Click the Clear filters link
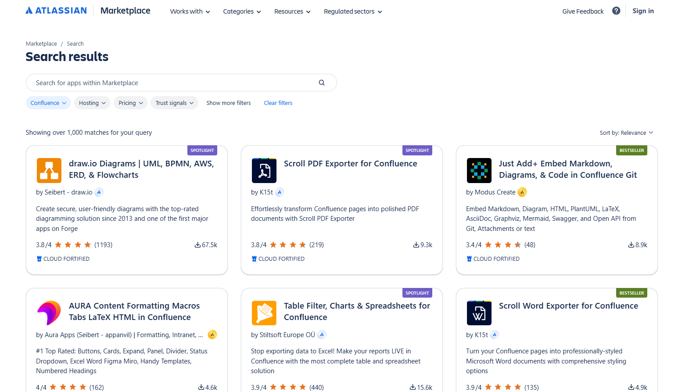This screenshot has height=392, width=689. coord(278,103)
